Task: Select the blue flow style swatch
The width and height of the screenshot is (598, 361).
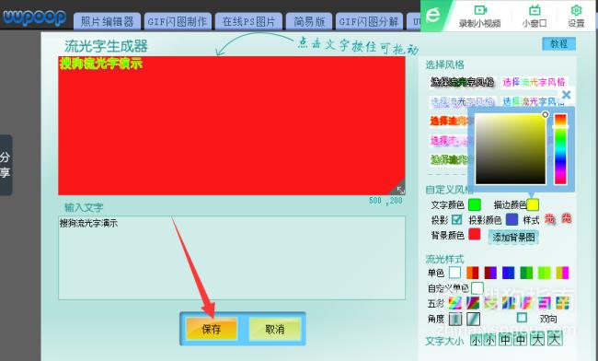Action: (509, 273)
